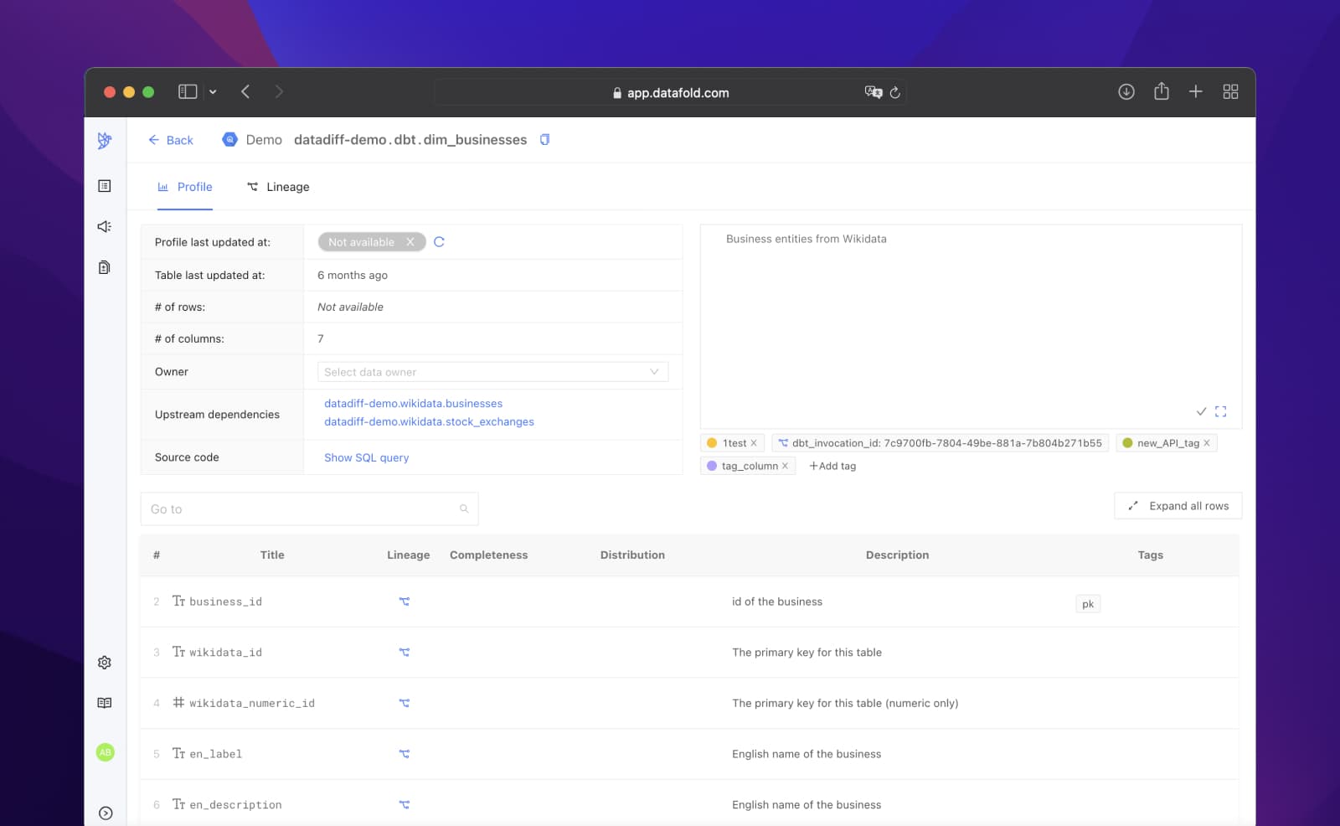Open the settings gear in sidebar
Viewport: 1340px width, 826px height.
click(x=105, y=663)
